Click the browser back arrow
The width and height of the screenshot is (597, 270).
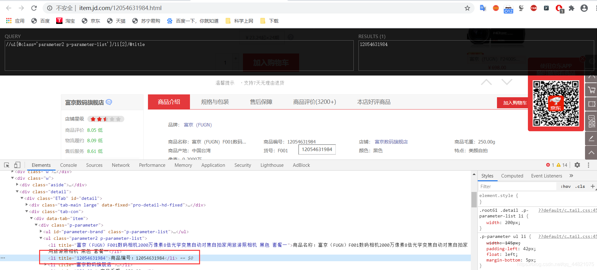pos(9,8)
